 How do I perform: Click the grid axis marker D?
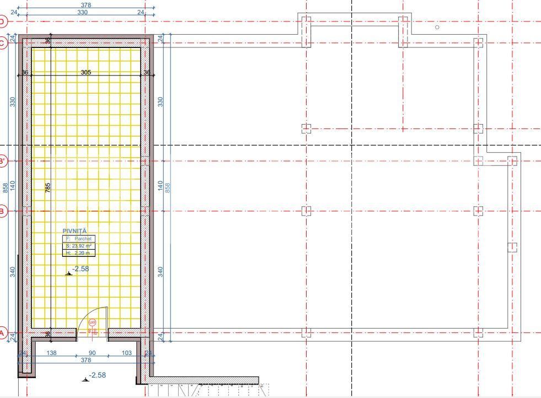[2, 22]
